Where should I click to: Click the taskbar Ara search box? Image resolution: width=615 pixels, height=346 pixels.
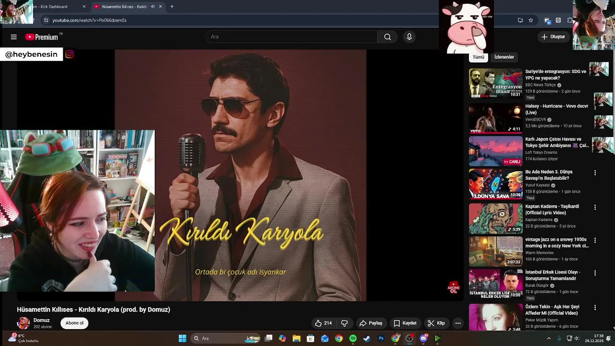coord(226,339)
